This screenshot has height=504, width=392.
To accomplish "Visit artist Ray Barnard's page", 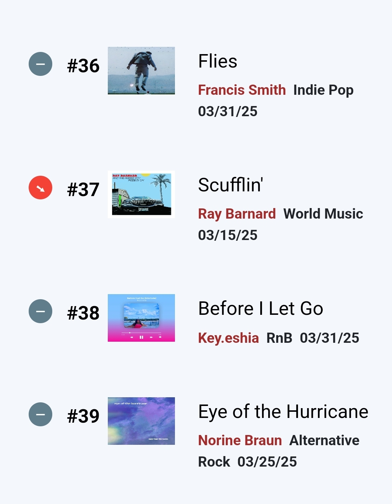I will pyautogui.click(x=237, y=214).
